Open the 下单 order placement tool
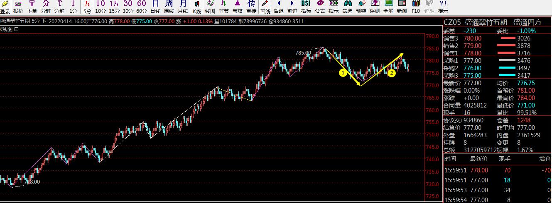552x203 pixels. point(32,7)
